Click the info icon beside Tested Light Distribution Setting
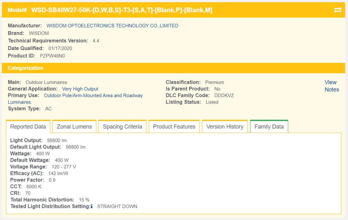The width and height of the screenshot is (348, 220). pyautogui.click(x=91, y=206)
